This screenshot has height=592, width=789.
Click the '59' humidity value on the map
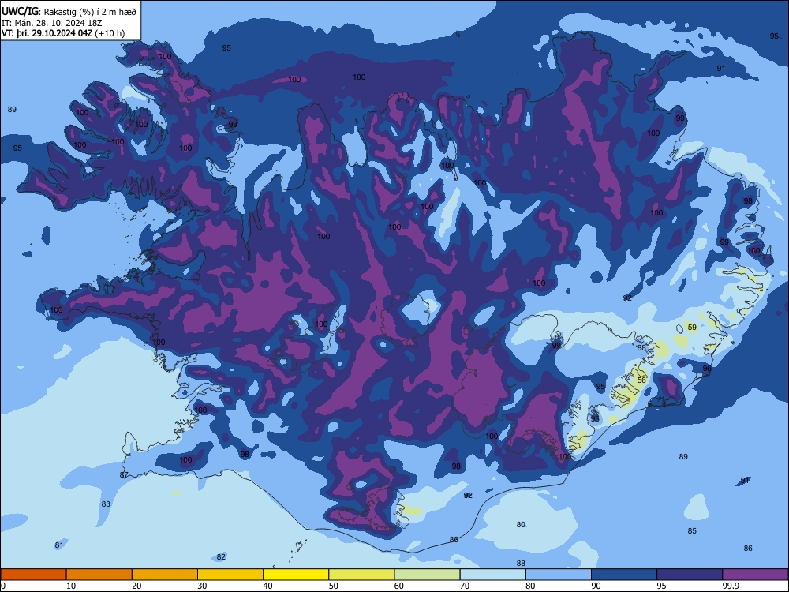coord(692,328)
